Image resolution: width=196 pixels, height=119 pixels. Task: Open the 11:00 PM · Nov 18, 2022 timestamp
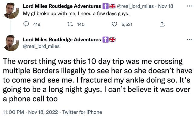(x=30, y=112)
